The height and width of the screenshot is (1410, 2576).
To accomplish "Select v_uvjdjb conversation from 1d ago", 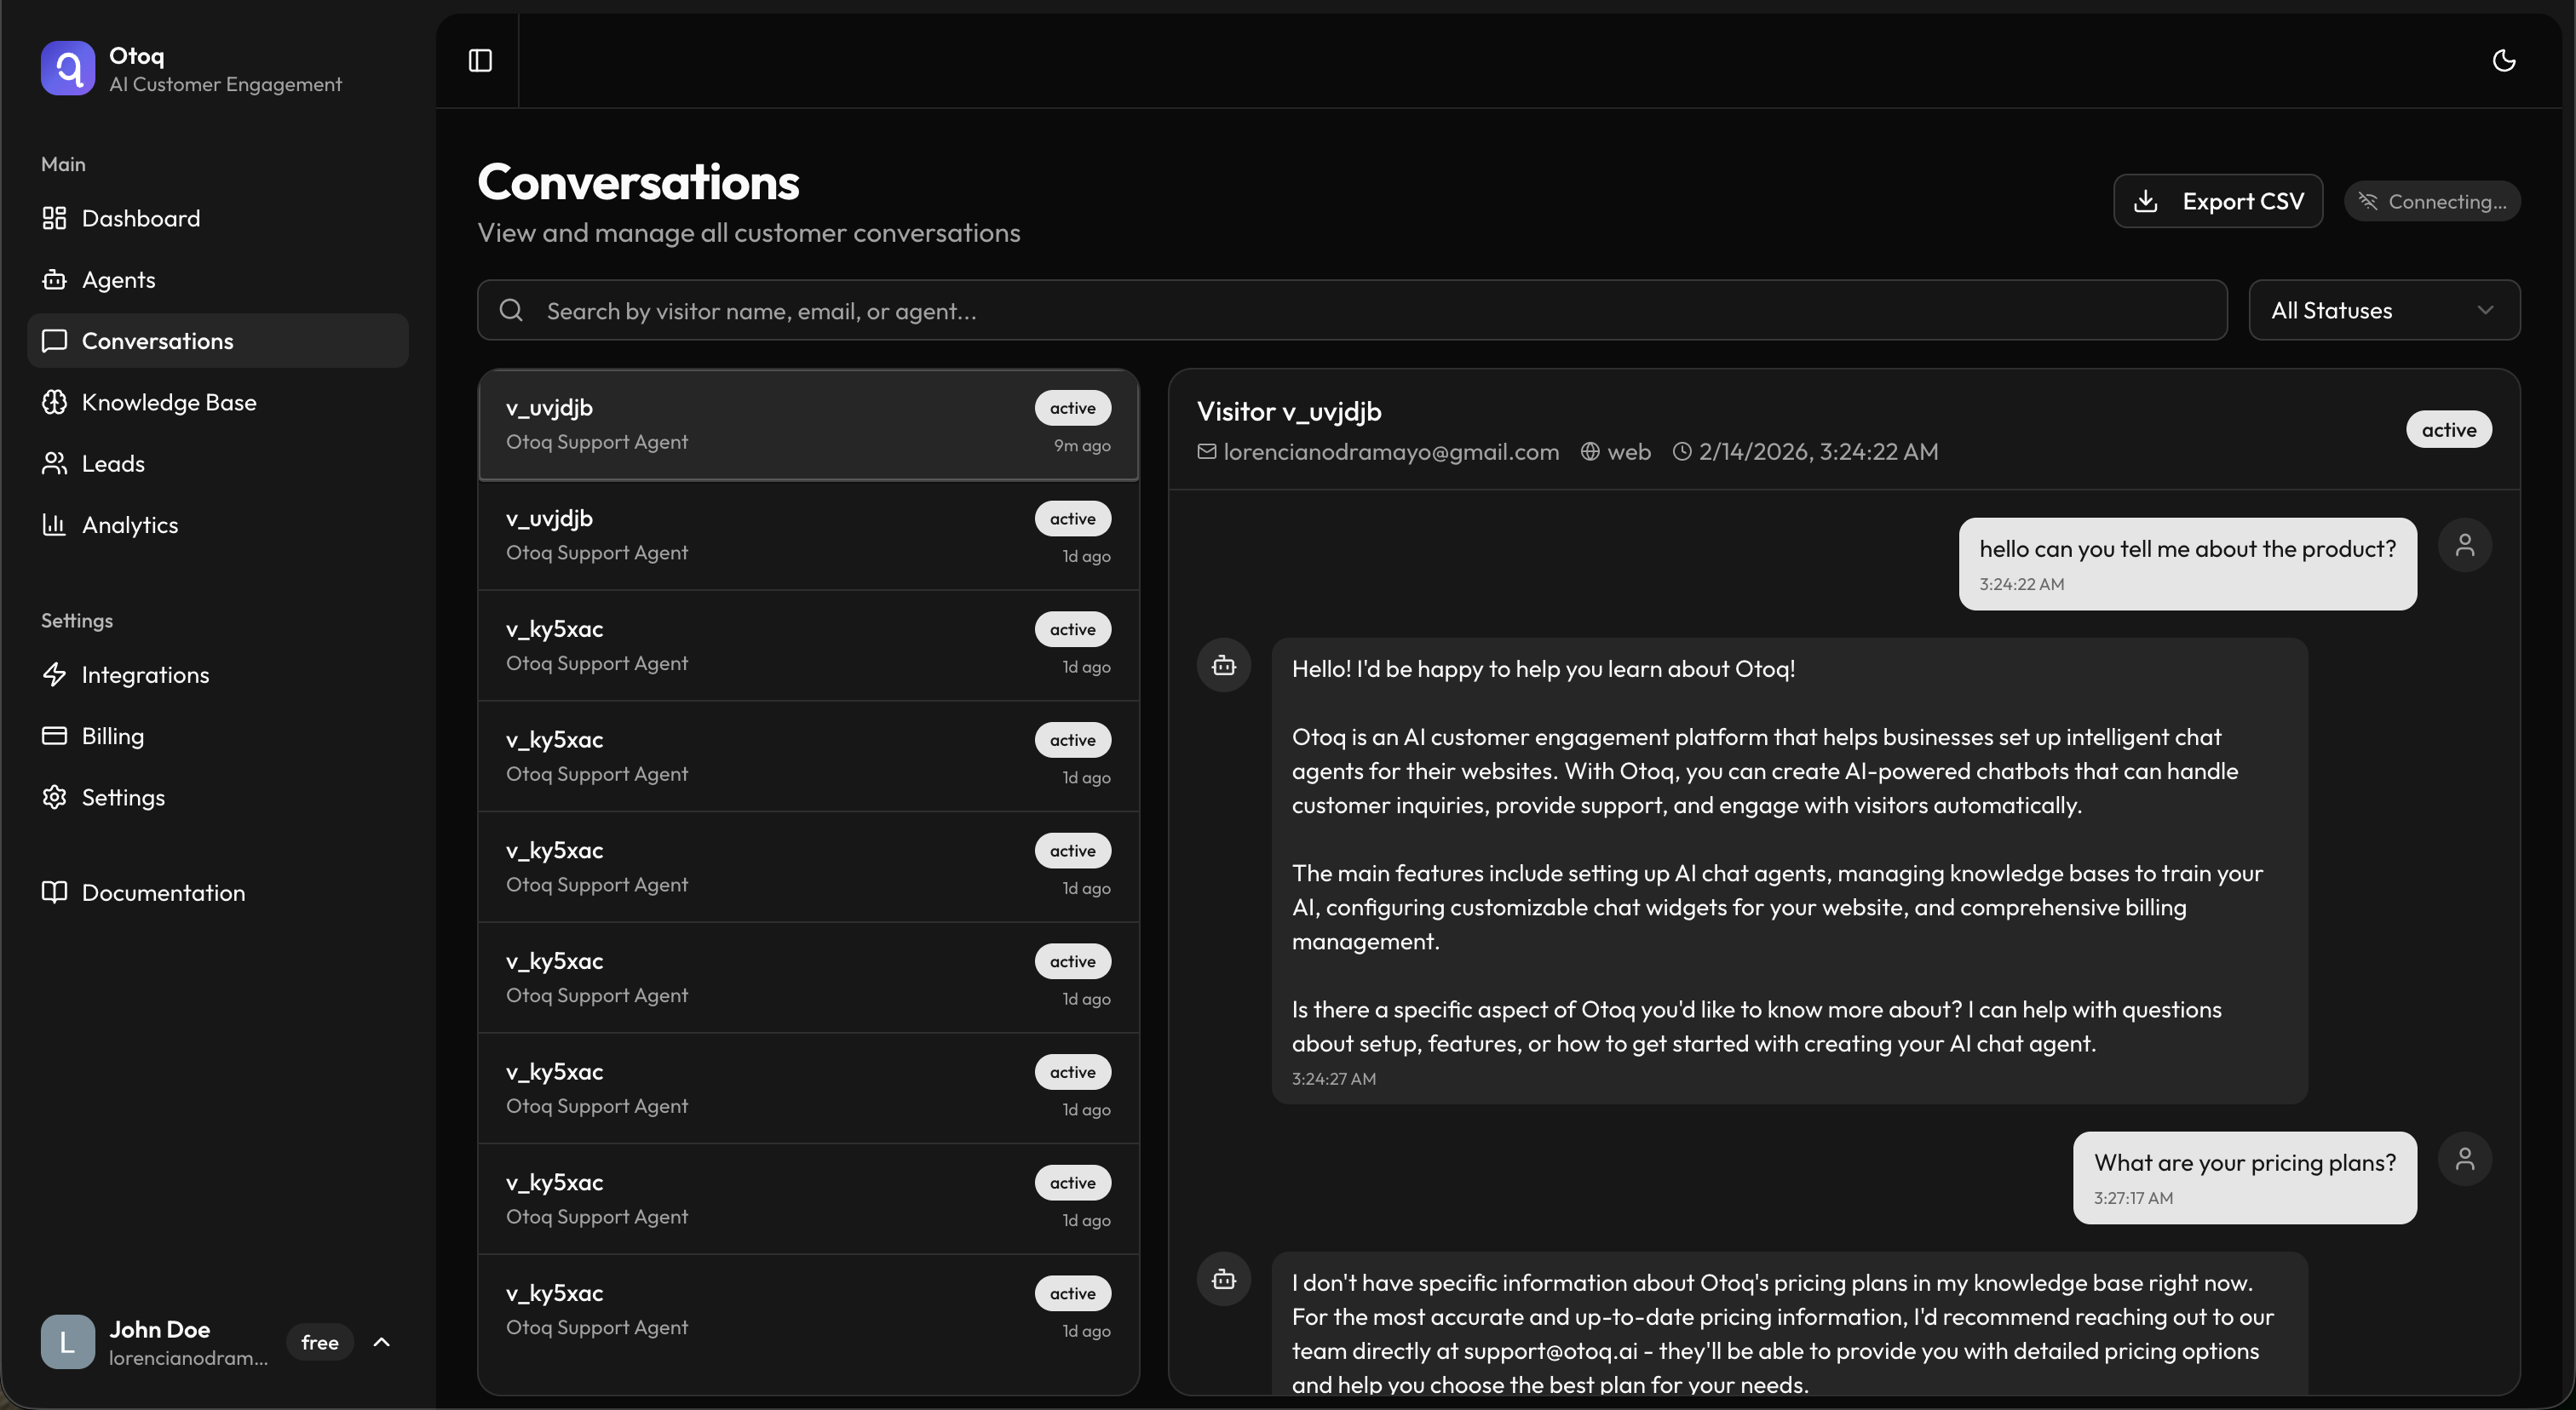I will [x=807, y=536].
